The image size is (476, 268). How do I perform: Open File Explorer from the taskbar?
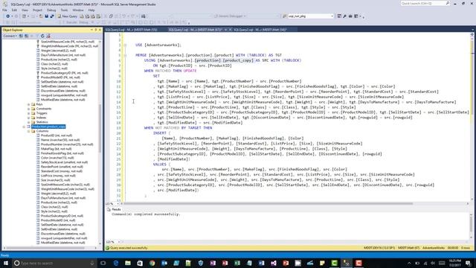pos(128,263)
